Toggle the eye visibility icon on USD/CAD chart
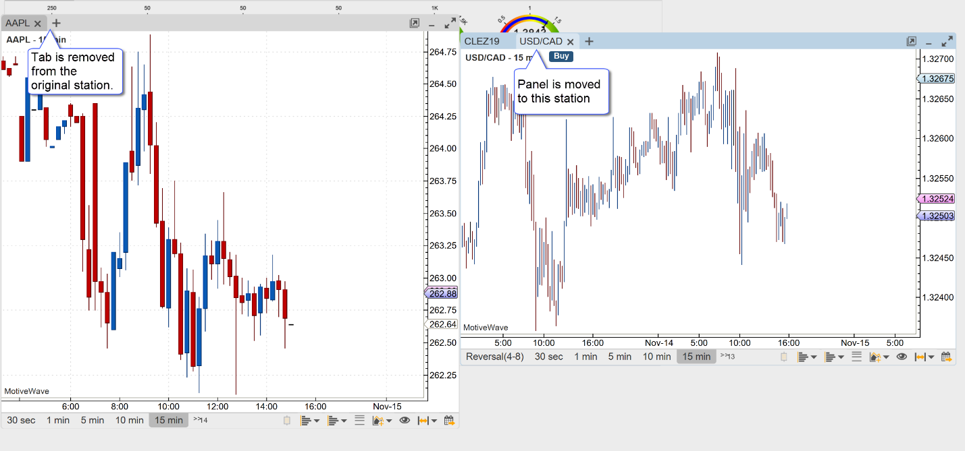The image size is (965, 451). coord(901,357)
